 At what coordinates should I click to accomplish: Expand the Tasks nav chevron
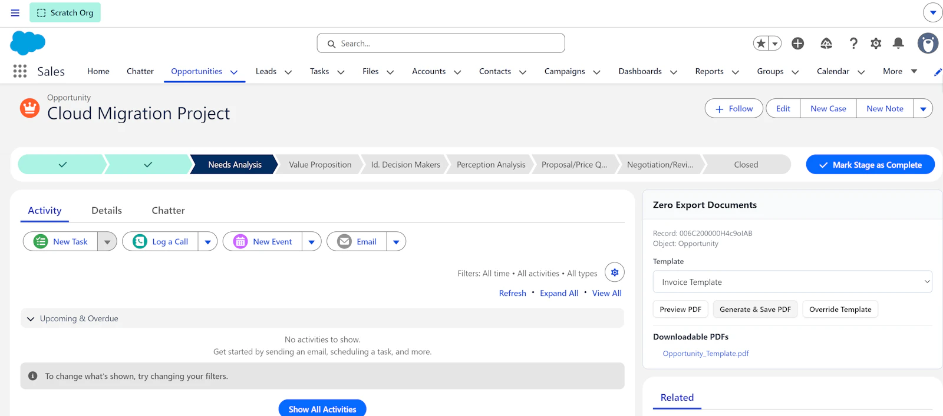click(341, 72)
